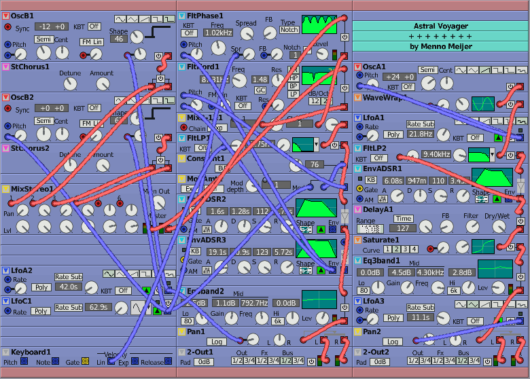Viewport: 530px width, 379px height.
Task: Click the OscB1 FM Lin button
Action: (92, 41)
